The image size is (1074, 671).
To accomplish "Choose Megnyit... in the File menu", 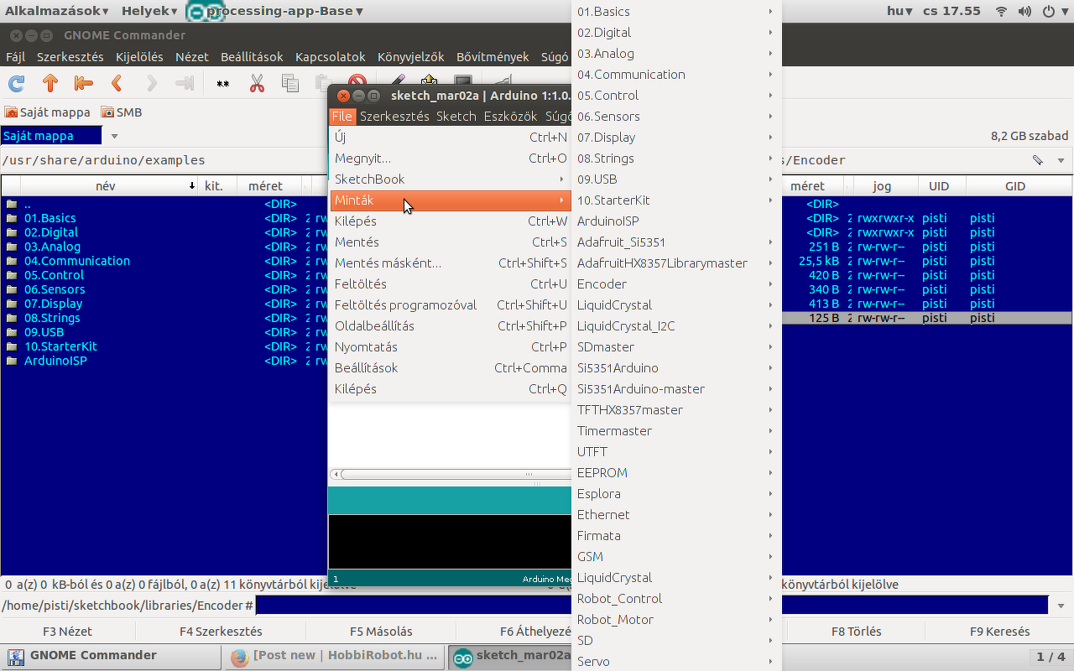I will point(451,159).
